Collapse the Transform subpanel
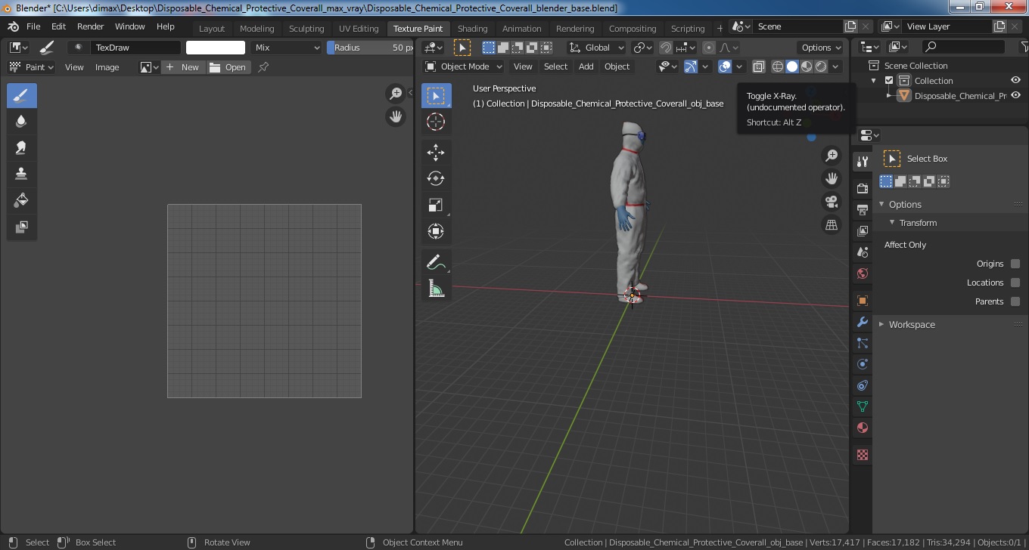Image resolution: width=1029 pixels, height=550 pixels. pyautogui.click(x=892, y=223)
